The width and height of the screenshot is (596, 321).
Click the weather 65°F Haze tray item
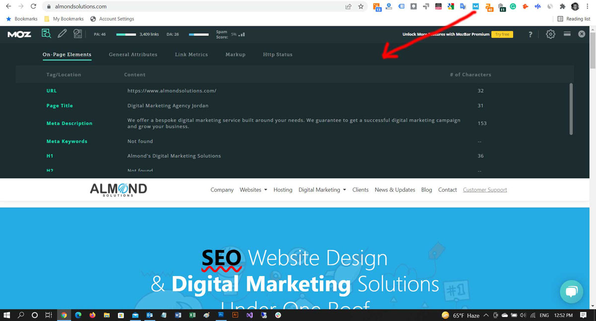pyautogui.click(x=461, y=315)
